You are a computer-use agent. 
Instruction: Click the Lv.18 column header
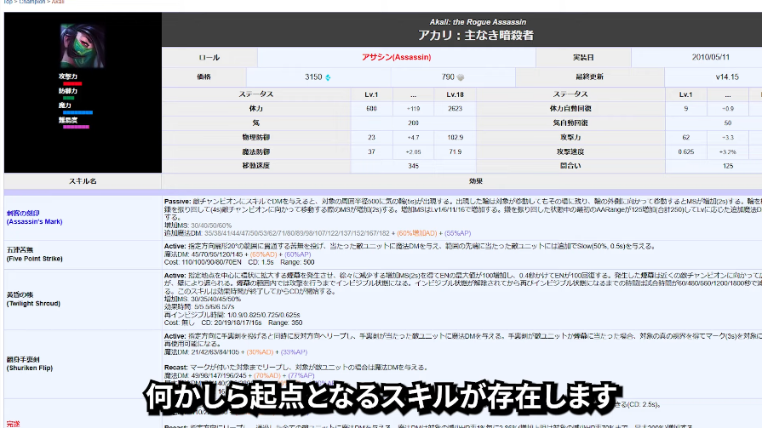[x=455, y=94]
